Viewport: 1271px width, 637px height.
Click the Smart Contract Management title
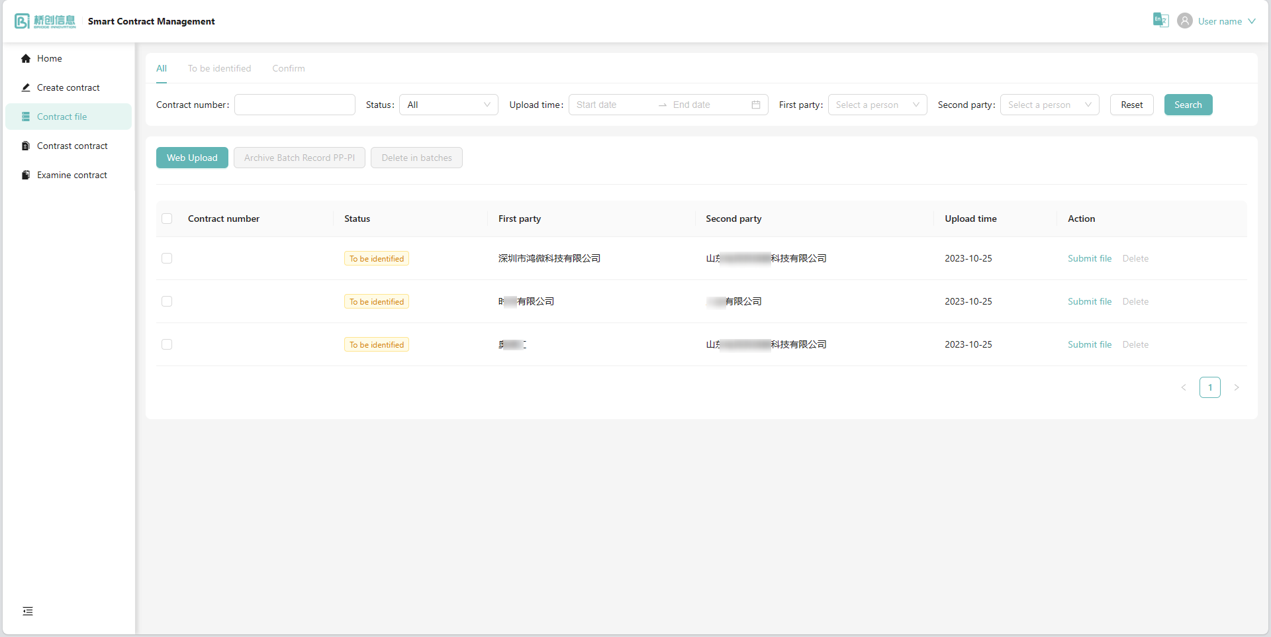152,21
